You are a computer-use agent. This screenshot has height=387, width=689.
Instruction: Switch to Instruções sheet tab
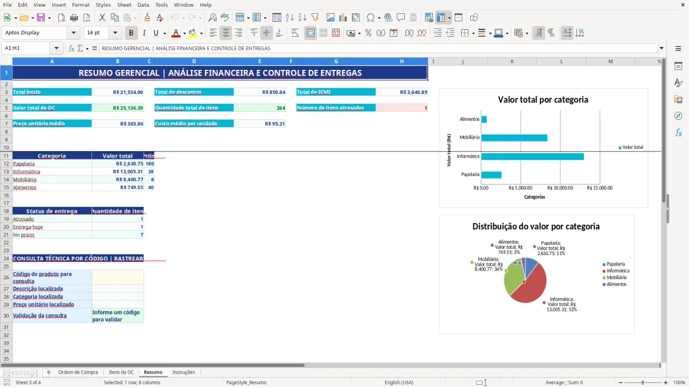click(184, 372)
